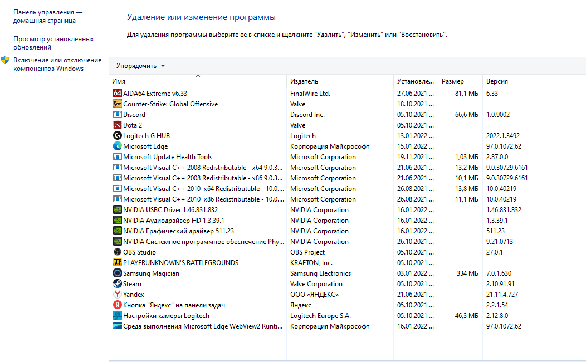Select NVIDIA Графический драйвер 511.23 name

179,231
